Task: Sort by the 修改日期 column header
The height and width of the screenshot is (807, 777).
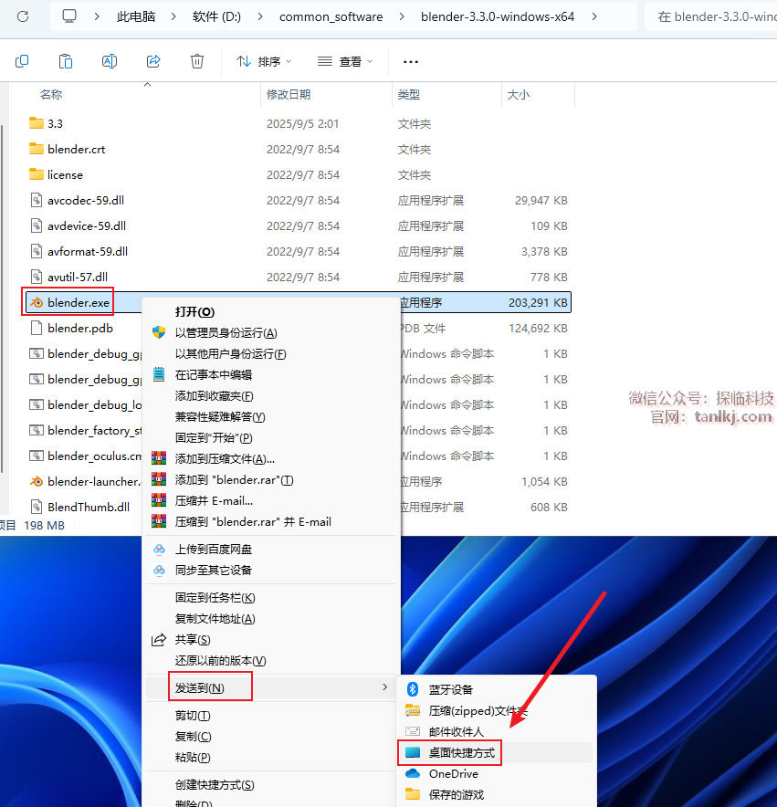Action: point(289,95)
